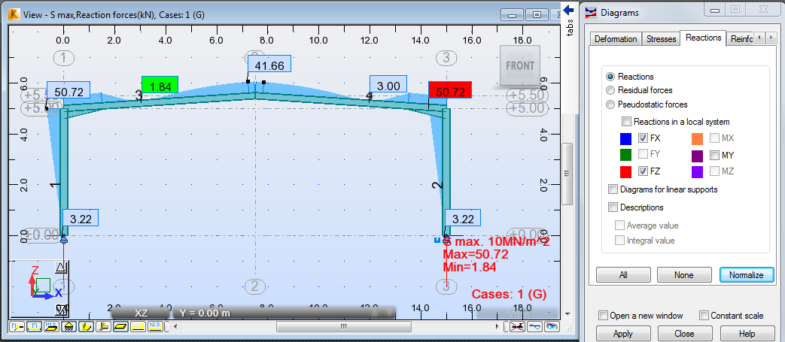The height and width of the screenshot is (342, 785).
Task: Click the All button
Action: [x=623, y=275]
